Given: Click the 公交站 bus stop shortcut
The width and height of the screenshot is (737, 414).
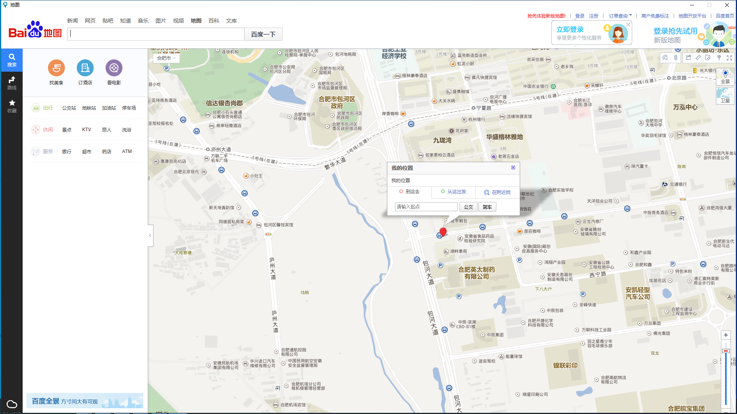Looking at the screenshot, I should click(69, 108).
